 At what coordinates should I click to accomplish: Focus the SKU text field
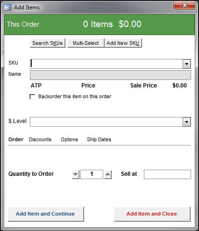pos(107,64)
